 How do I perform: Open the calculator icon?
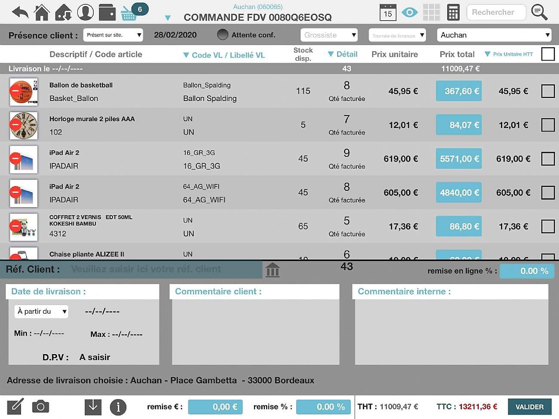pos(453,12)
